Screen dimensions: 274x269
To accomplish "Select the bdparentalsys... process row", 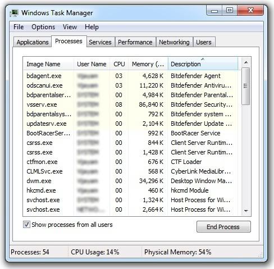I will (x=130, y=114).
